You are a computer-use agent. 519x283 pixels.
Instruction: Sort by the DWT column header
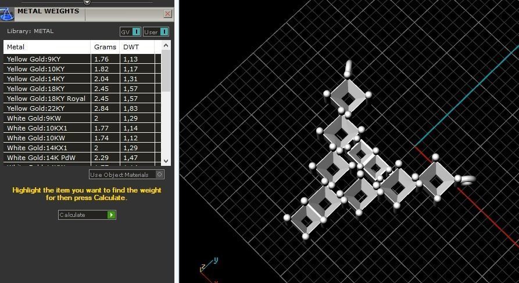pos(137,47)
